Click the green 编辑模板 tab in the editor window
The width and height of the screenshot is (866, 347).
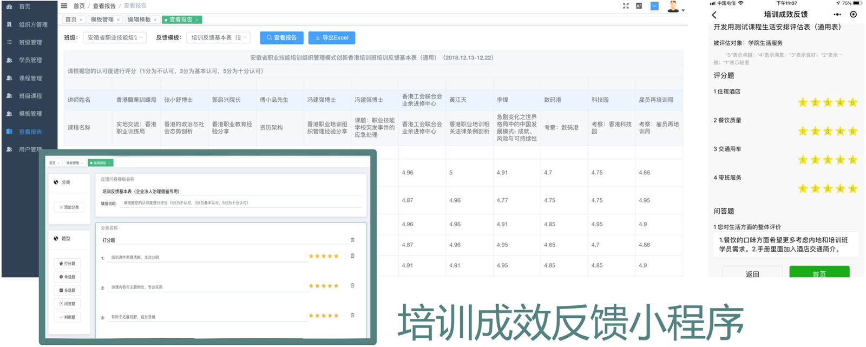(x=100, y=163)
